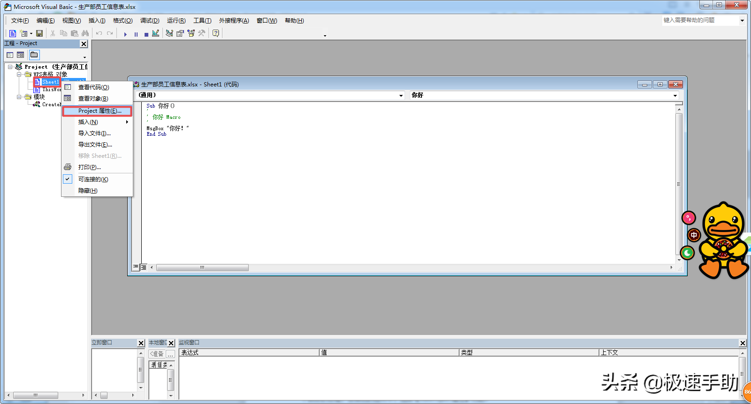Image resolution: width=751 pixels, height=404 pixels.
Task: Choose 查看代码(O) in context menu
Action: tap(97, 87)
